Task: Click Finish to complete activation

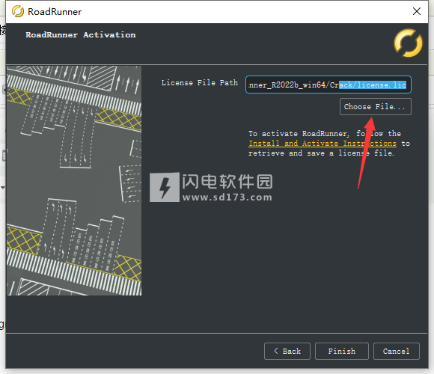Action: pyautogui.click(x=342, y=352)
